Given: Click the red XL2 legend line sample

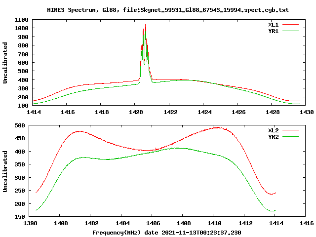Looking at the screenshot, I should 290,130.
